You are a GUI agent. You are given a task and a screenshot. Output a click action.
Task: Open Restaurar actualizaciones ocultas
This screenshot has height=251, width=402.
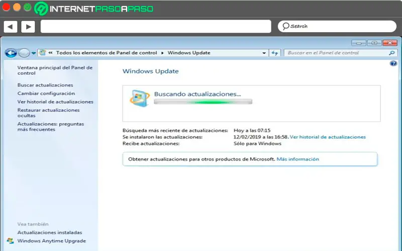(48, 112)
